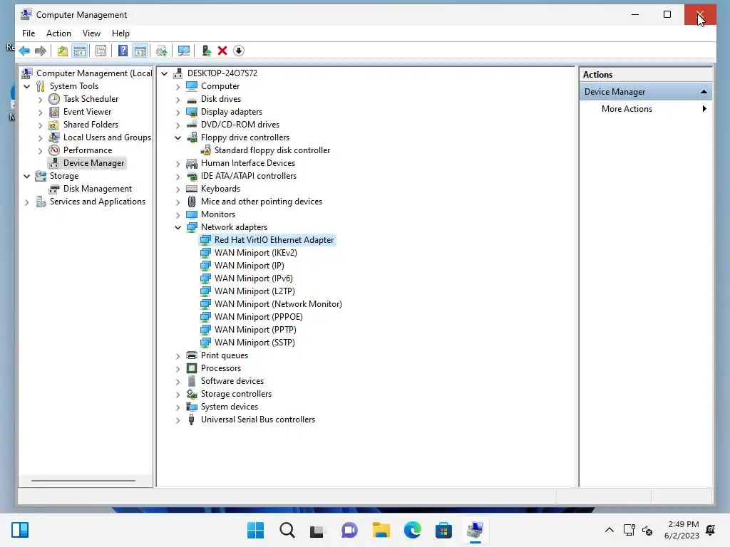Select the Keyboards category
730x547 pixels.
(220, 189)
